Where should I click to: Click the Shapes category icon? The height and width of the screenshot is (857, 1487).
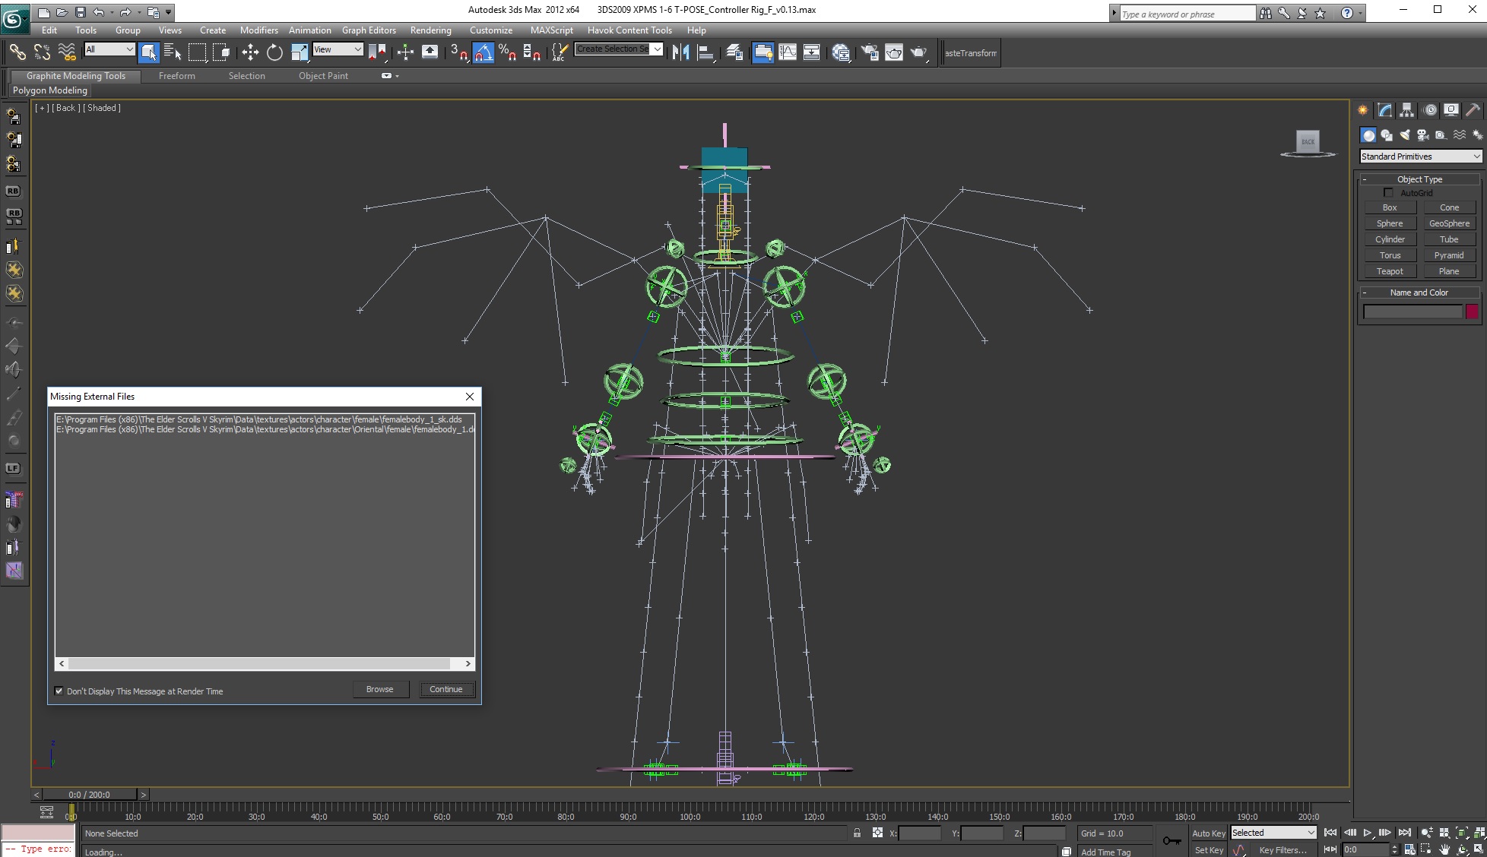point(1387,135)
